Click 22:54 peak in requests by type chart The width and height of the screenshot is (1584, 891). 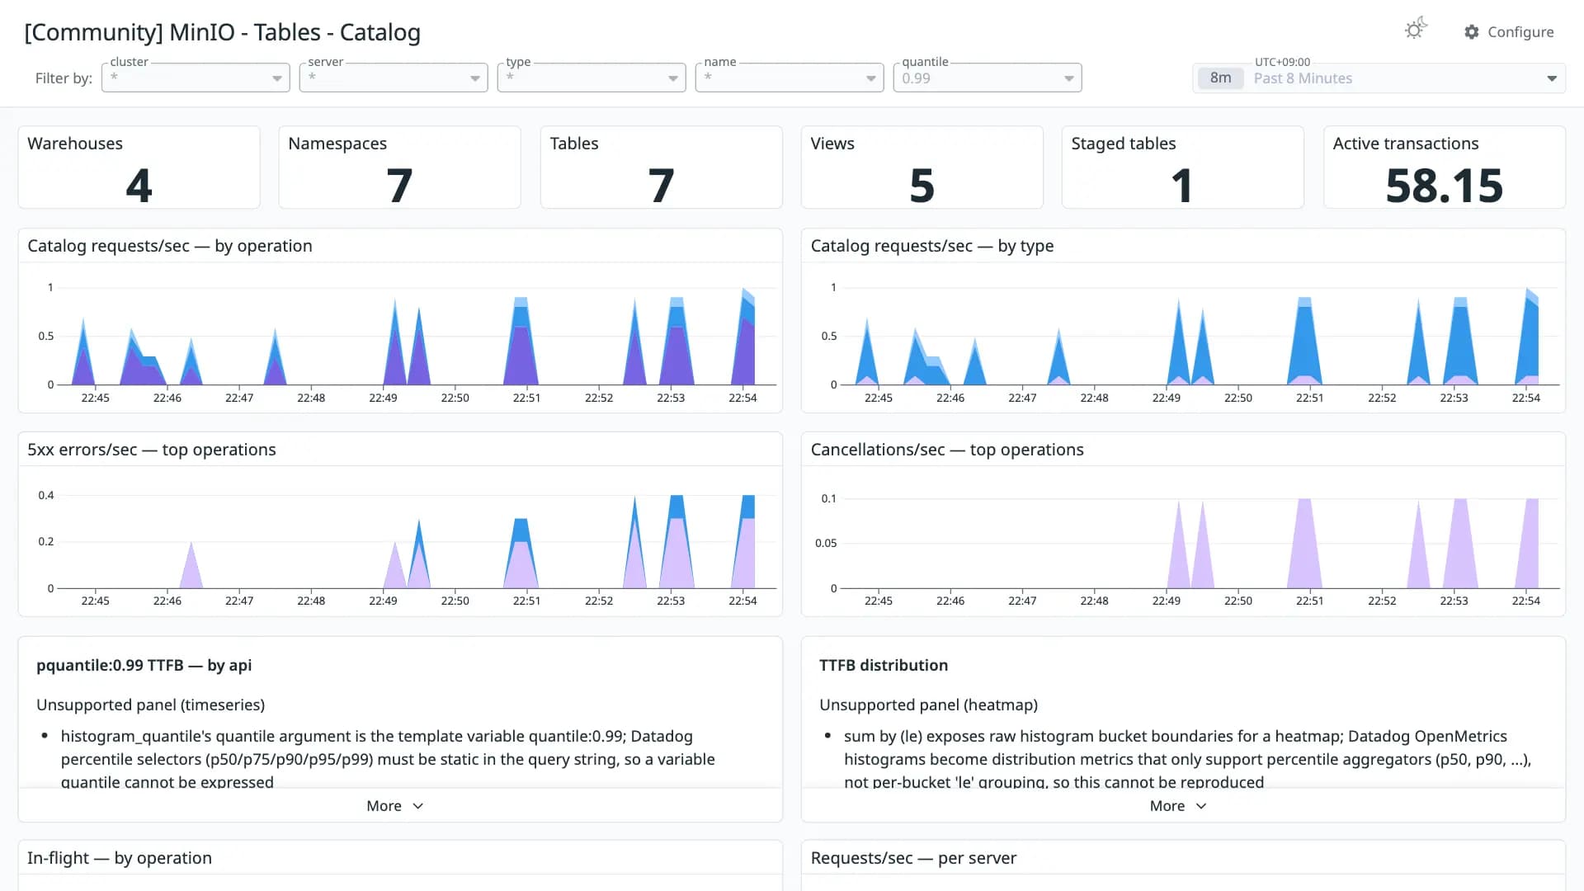[1529, 338]
